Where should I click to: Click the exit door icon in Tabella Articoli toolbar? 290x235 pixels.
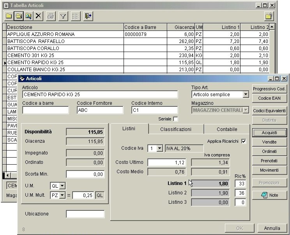88,16
